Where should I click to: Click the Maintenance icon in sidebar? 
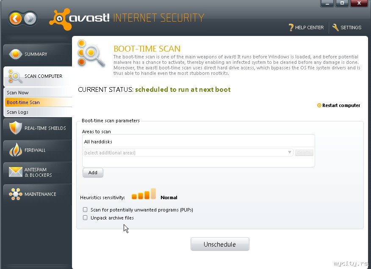coord(15,194)
